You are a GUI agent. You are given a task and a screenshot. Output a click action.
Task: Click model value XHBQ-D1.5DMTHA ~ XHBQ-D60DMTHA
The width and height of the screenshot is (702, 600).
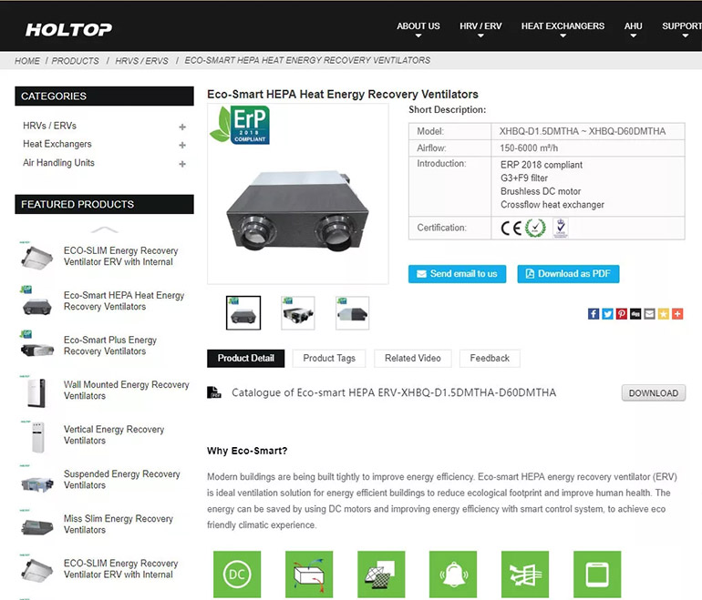coord(583,131)
